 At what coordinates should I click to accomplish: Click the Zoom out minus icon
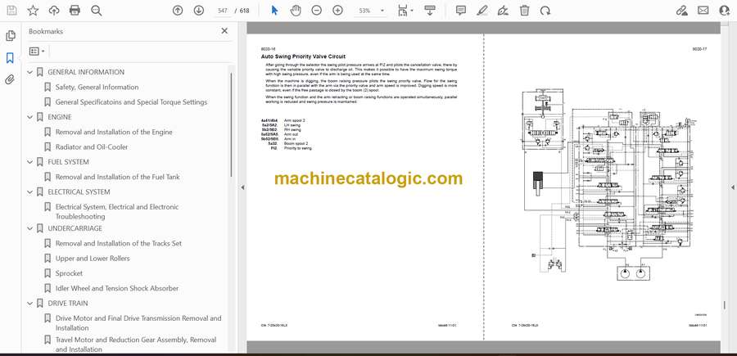(317, 11)
